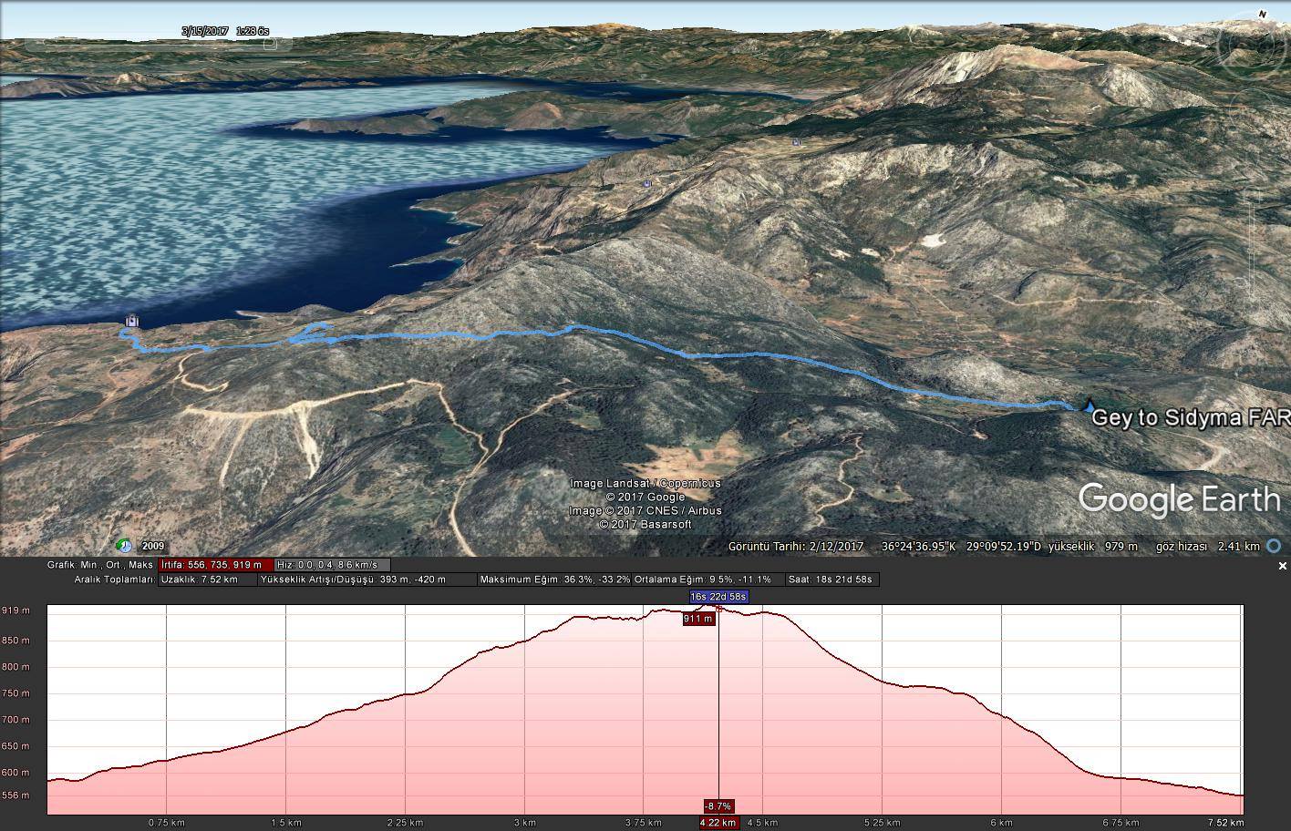Click the Maksimum Eğim slope statistics field

554,580
